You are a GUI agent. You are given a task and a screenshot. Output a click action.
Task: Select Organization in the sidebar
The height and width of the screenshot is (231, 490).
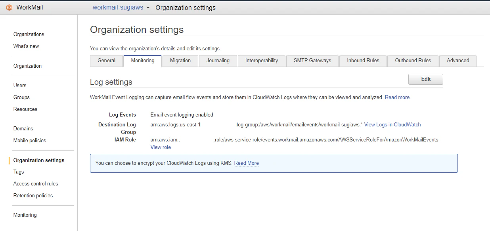pos(27,66)
